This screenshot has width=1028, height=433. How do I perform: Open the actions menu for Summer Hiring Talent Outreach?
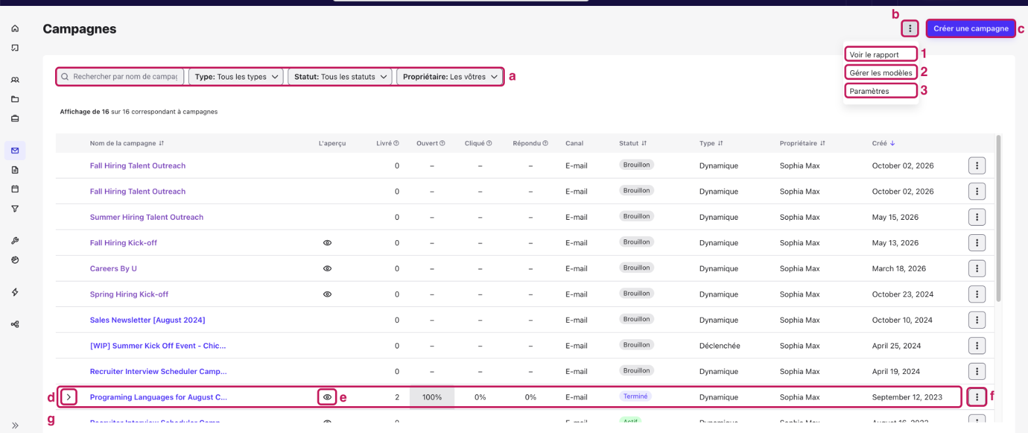977,217
